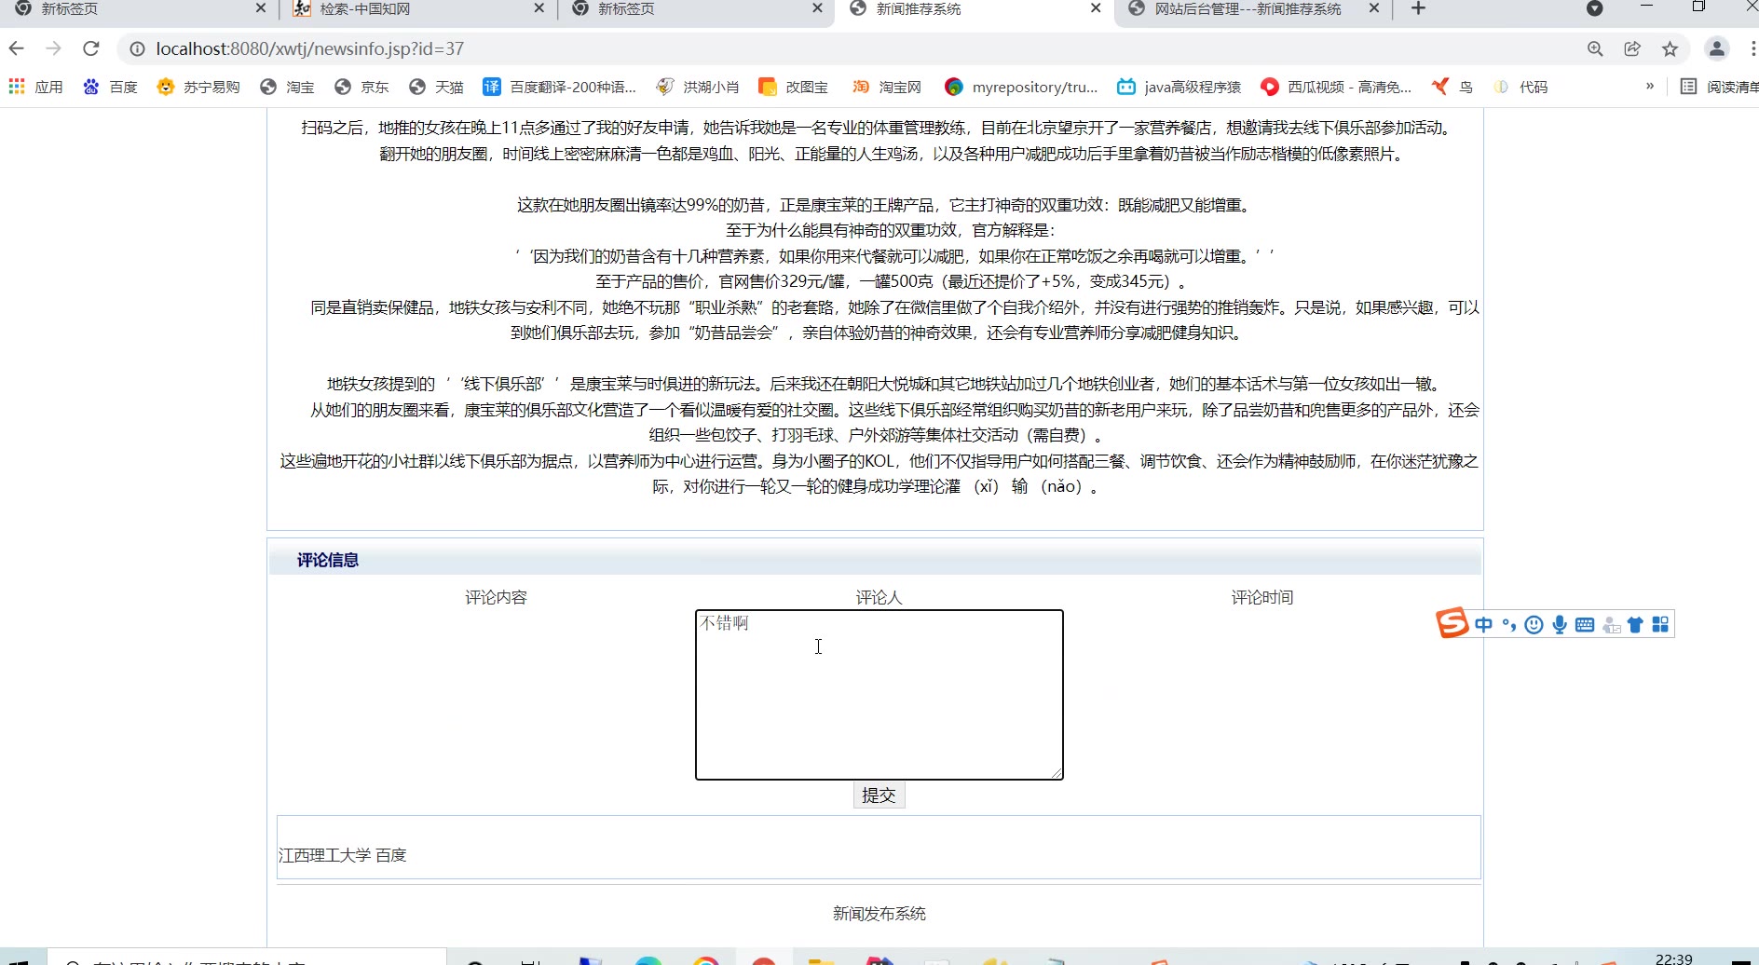
Task: Open 京东 bookmark
Action: (361, 87)
